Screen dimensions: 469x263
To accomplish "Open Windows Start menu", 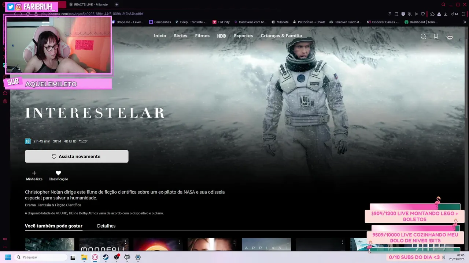I will coord(8,257).
